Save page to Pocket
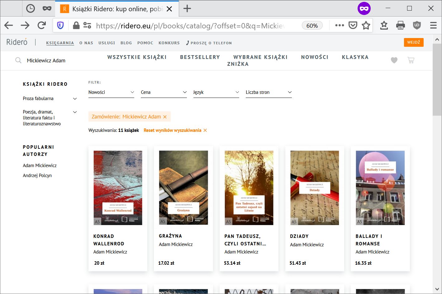 [353, 26]
